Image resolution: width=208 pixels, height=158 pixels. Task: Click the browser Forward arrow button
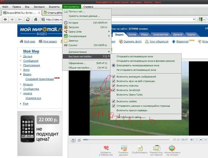click(x=12, y=19)
